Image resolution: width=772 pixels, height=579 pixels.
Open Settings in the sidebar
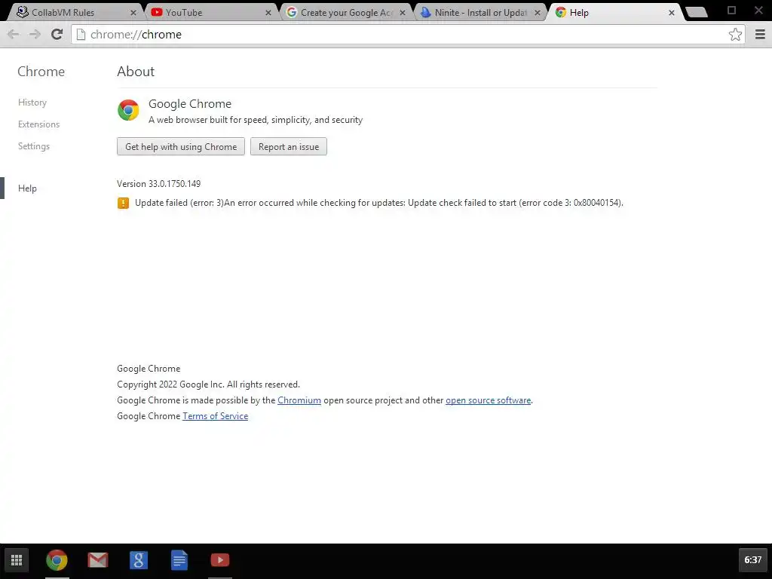[x=34, y=146]
